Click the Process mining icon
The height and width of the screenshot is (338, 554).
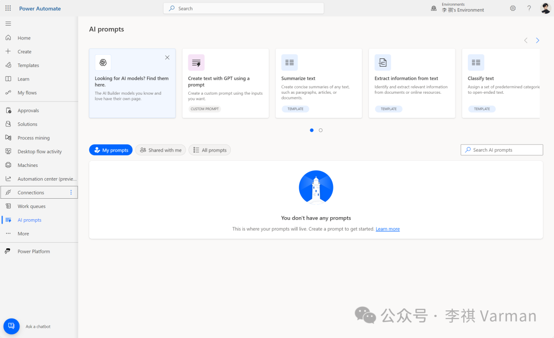tap(8, 138)
